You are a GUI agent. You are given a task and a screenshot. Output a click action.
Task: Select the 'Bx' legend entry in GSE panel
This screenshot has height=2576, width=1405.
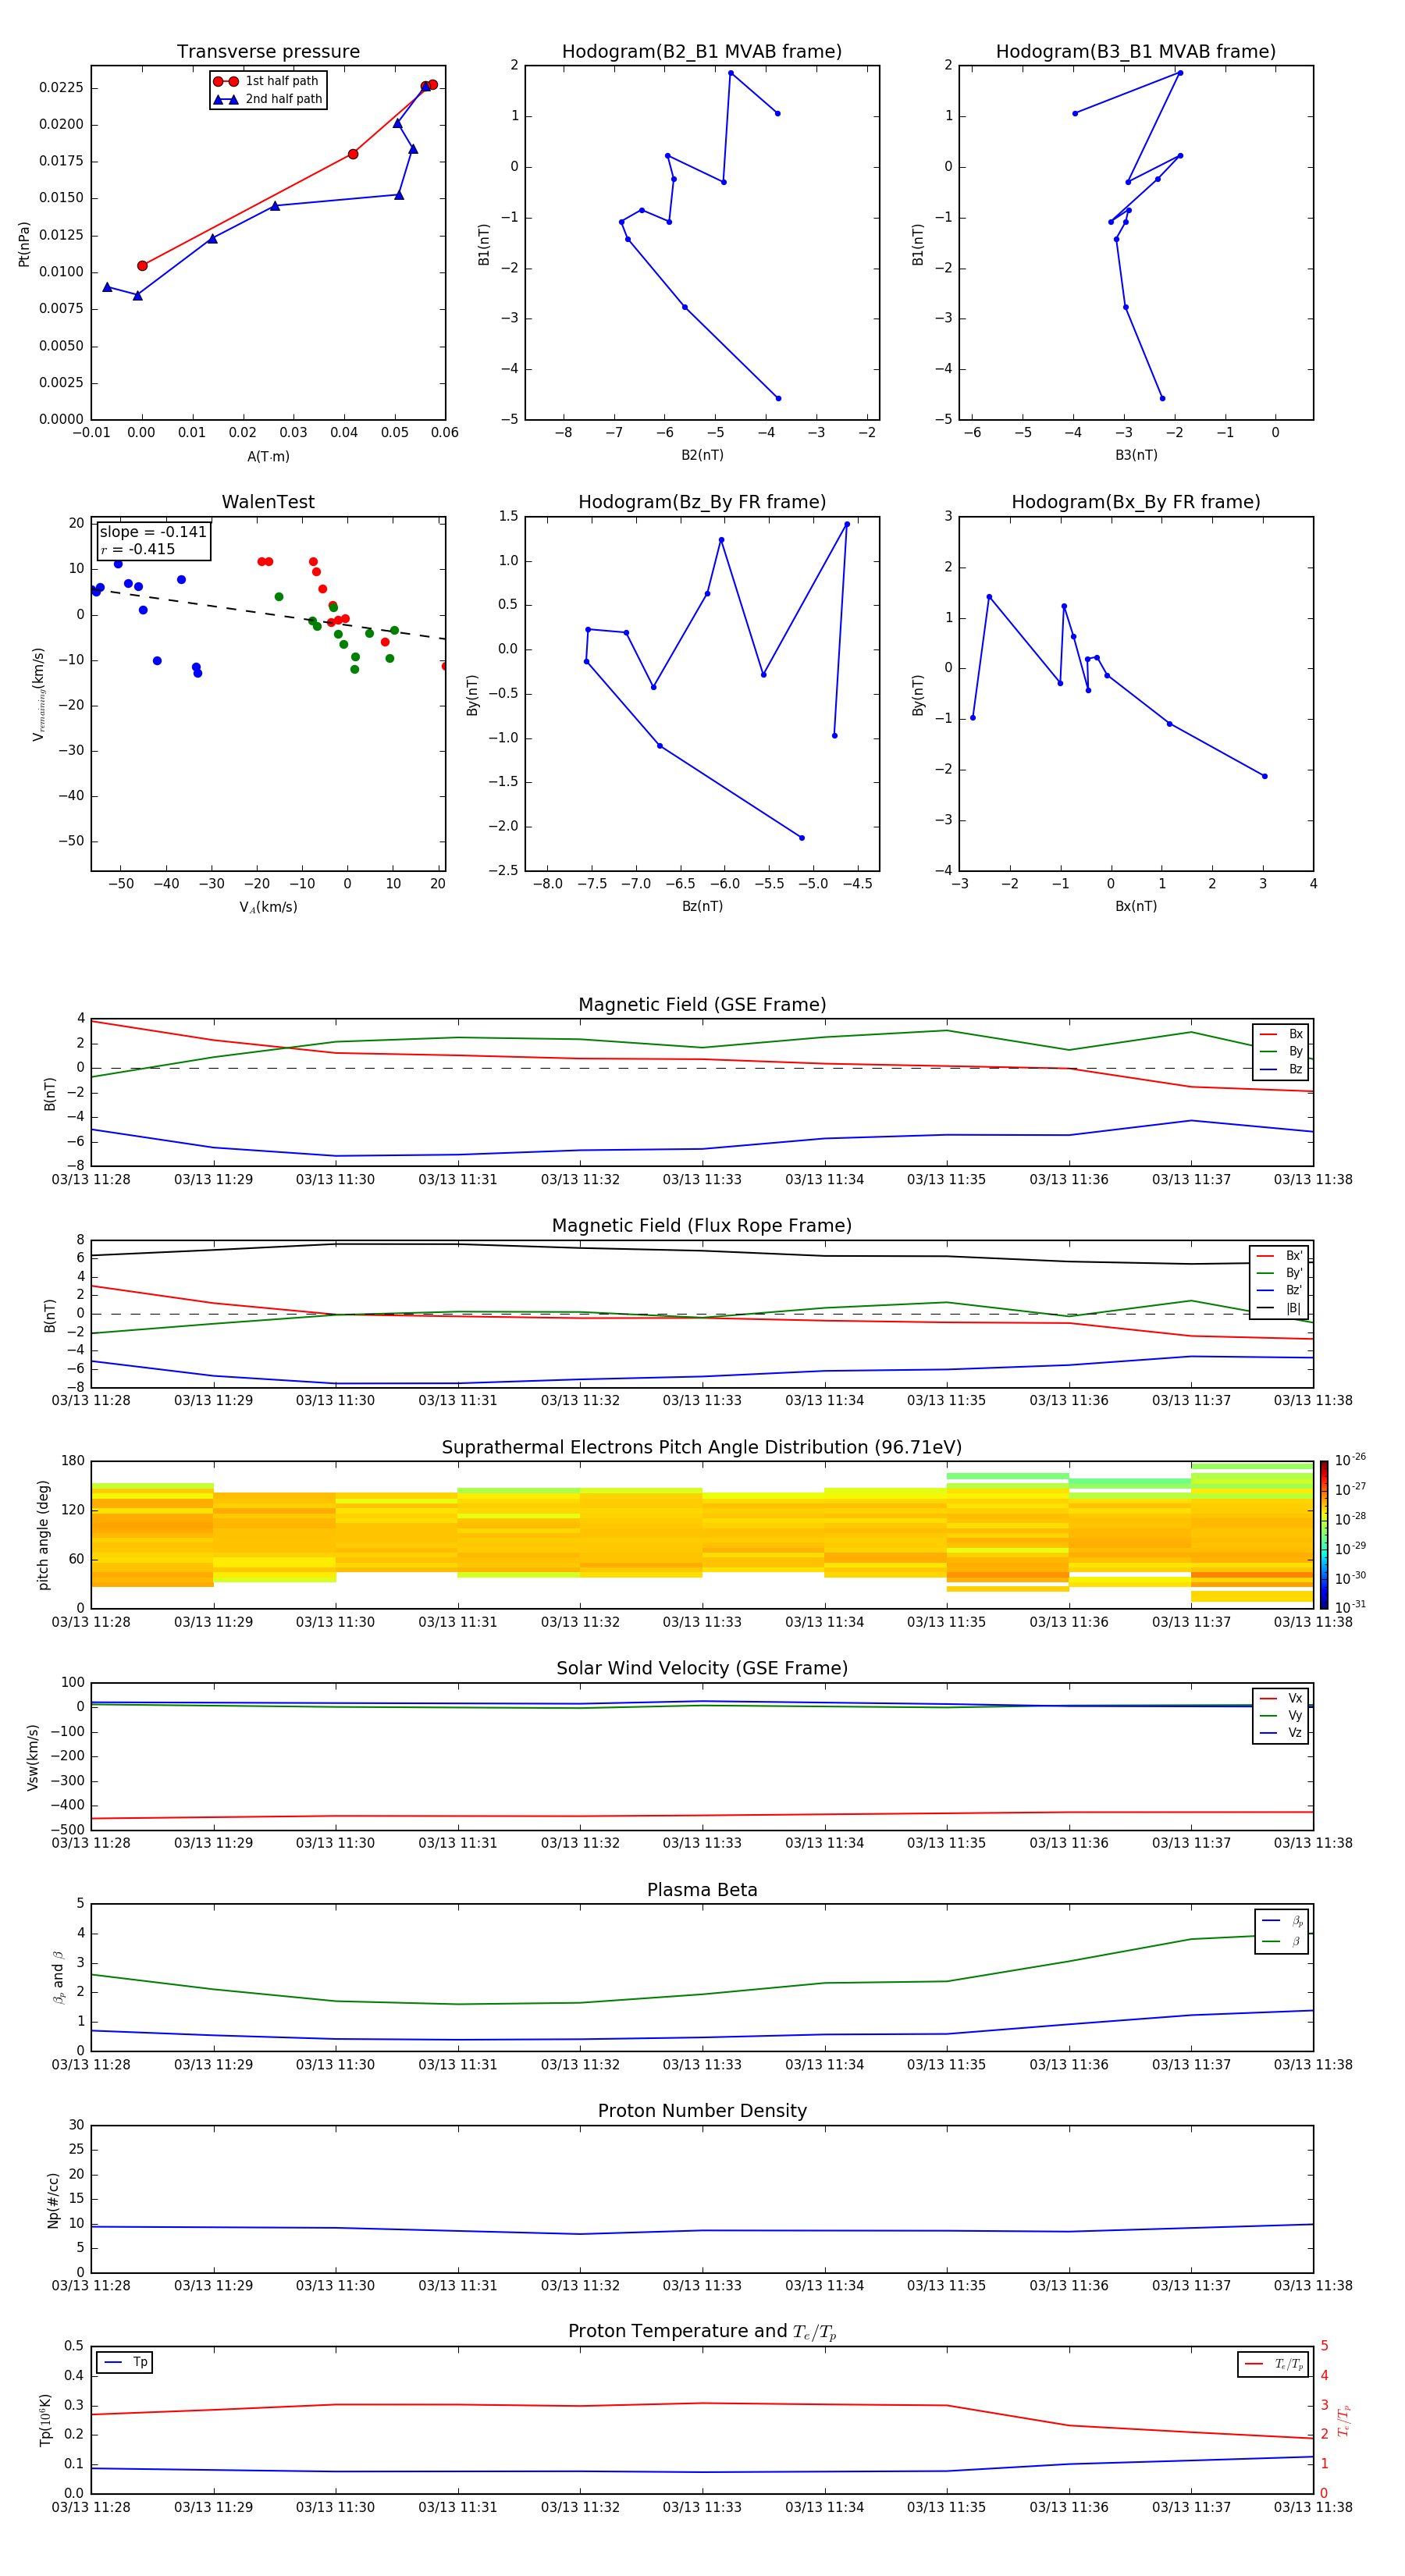[1281, 1034]
